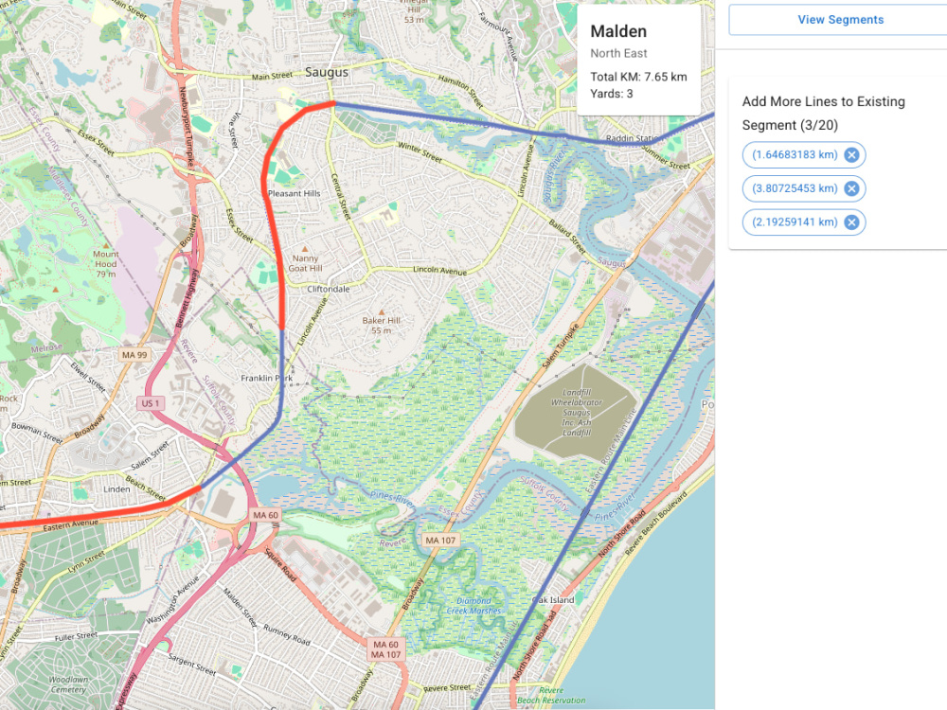947x710 pixels.
Task: Click the Wheelabrator Saugus landfill area
Action: (575, 414)
